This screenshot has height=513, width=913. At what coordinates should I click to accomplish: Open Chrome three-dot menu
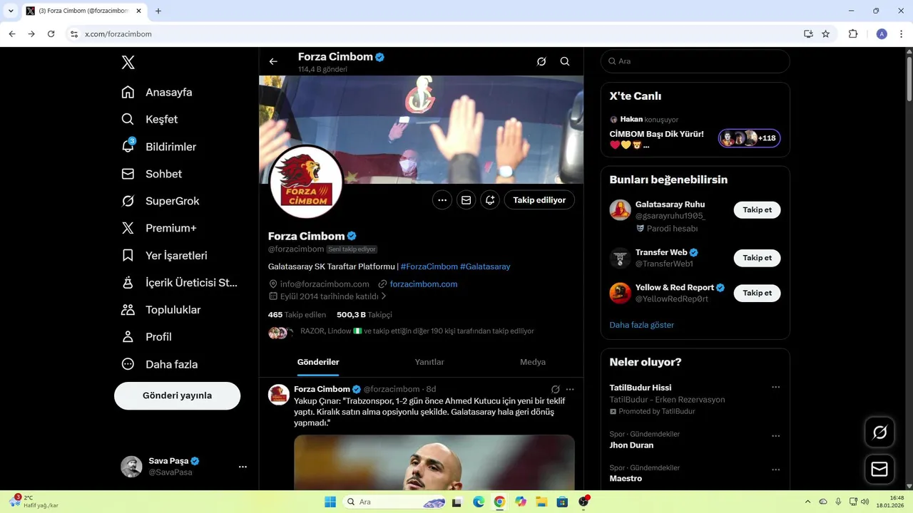click(901, 33)
